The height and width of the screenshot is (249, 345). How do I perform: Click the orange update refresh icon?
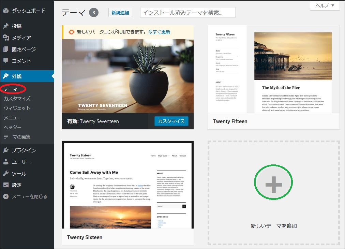(71, 32)
